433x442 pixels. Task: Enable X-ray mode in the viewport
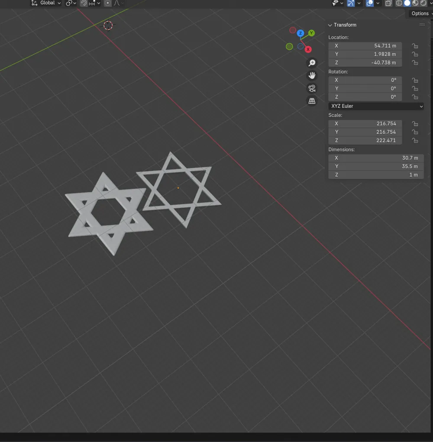[x=388, y=3]
